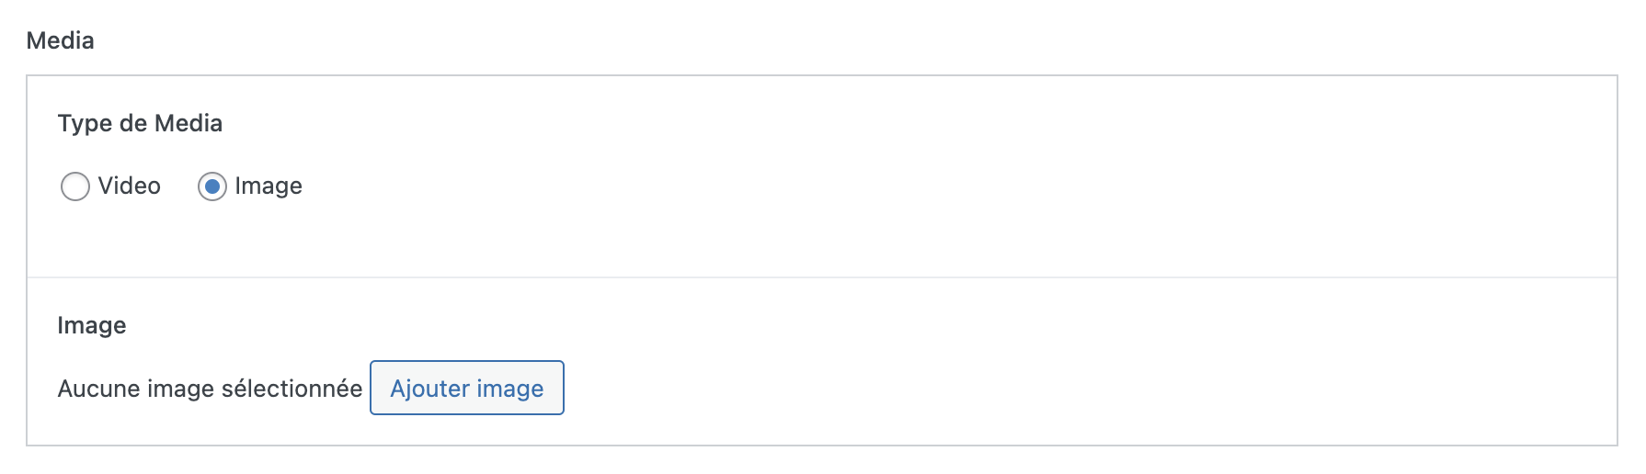The image size is (1646, 474).
Task: Click the "Image" label beside the selected radio
Action: (x=269, y=186)
